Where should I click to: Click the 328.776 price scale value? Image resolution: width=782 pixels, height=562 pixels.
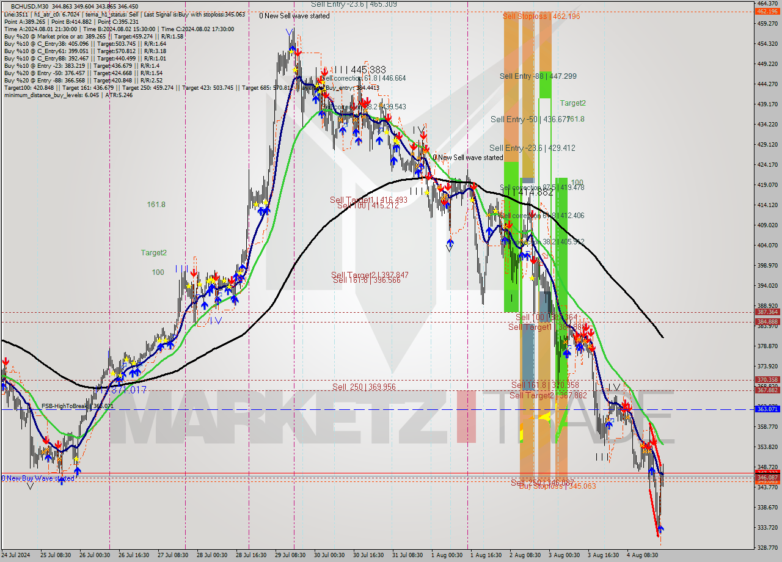click(x=767, y=547)
